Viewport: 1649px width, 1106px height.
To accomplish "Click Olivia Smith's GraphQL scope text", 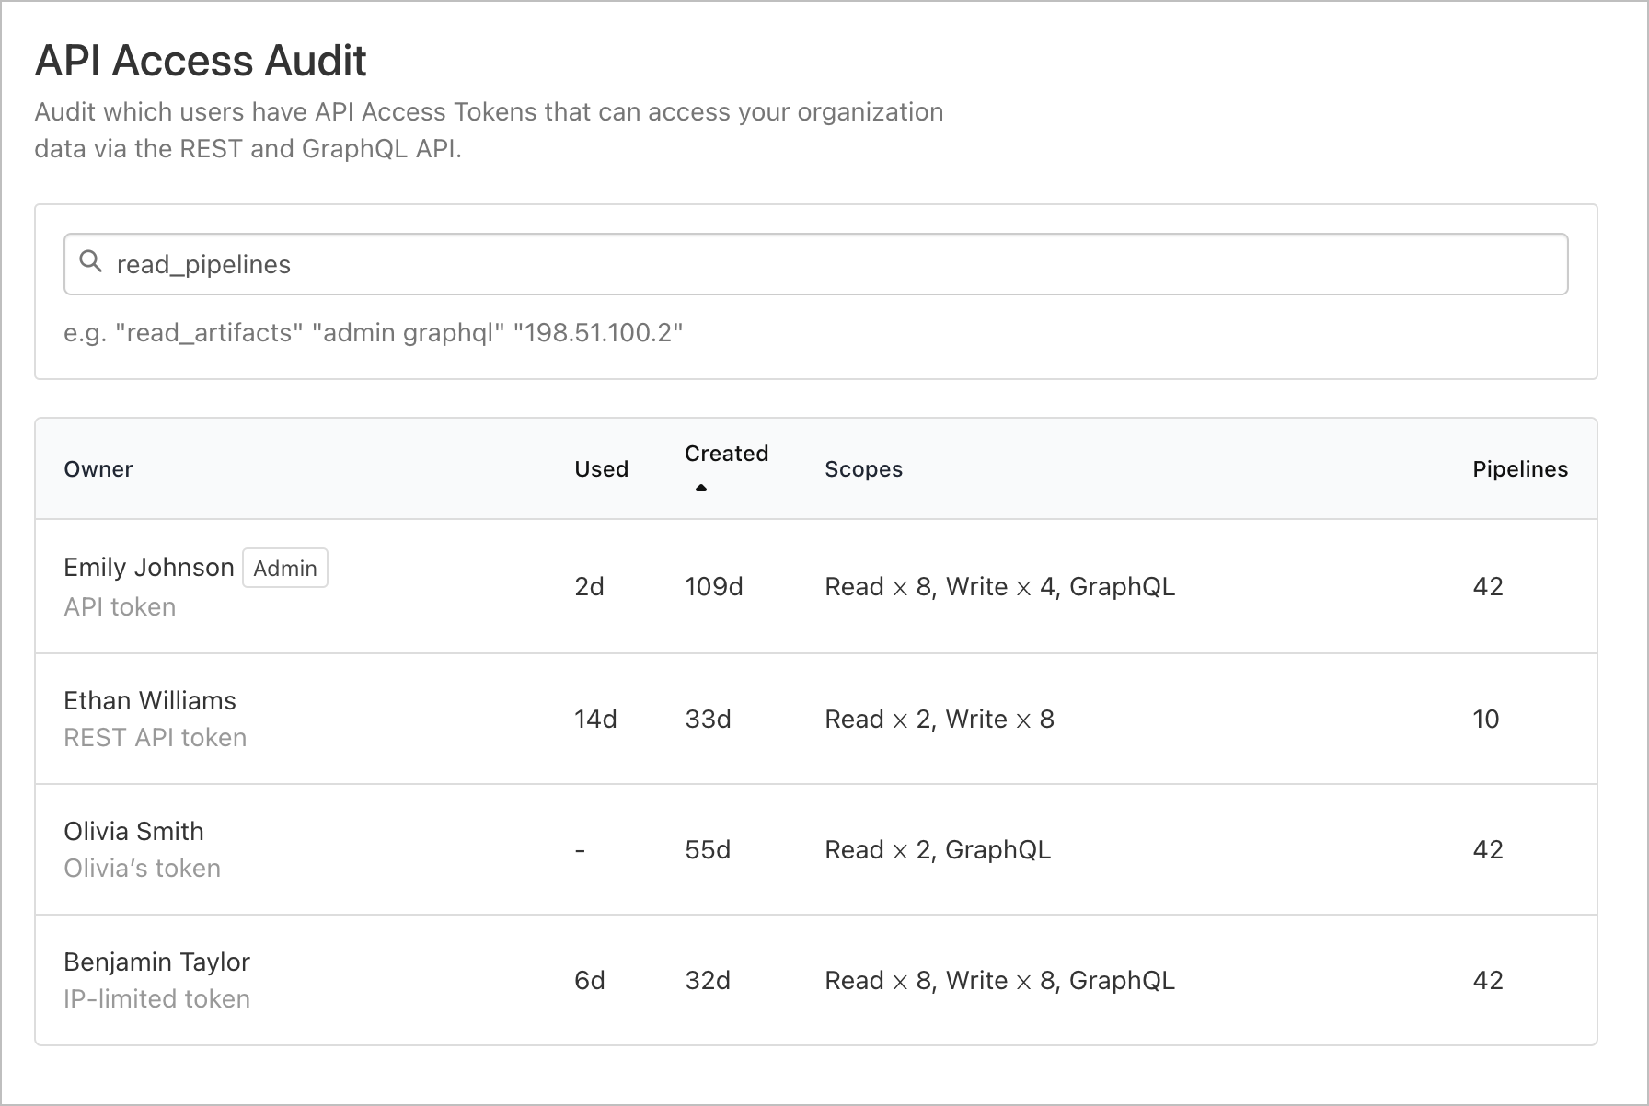I will (997, 849).
